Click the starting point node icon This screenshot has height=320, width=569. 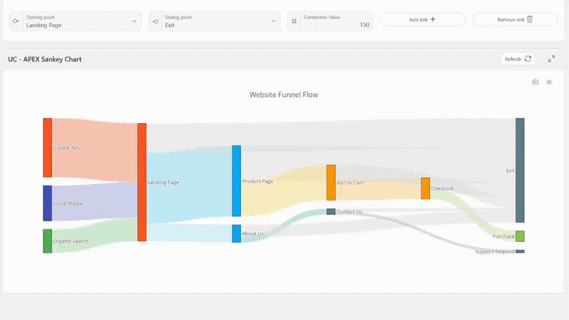point(16,21)
